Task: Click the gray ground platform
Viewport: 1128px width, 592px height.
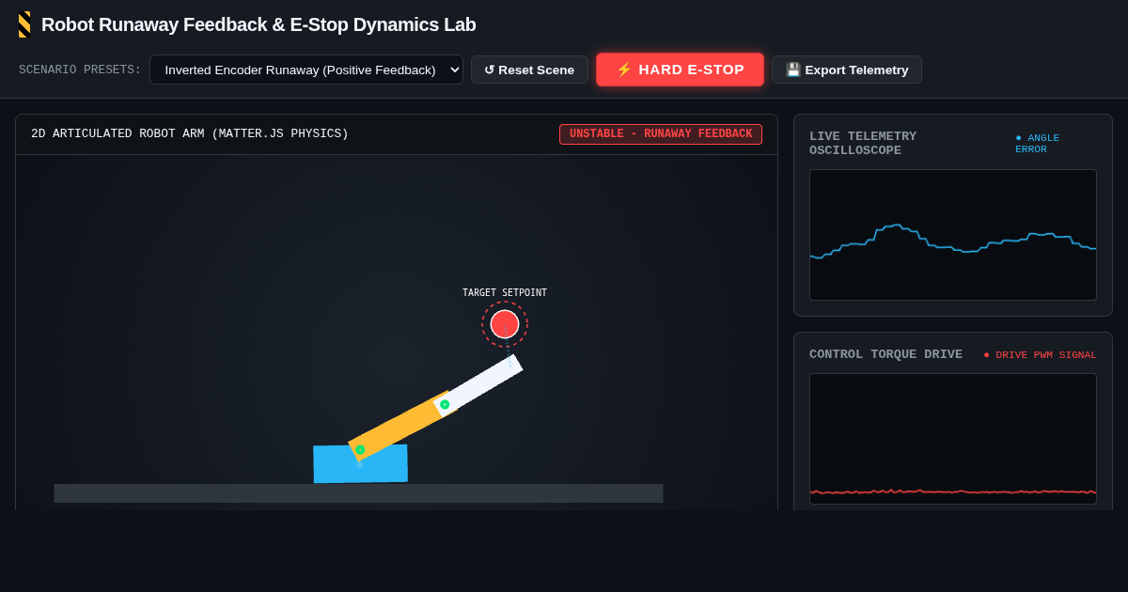Action: click(358, 493)
